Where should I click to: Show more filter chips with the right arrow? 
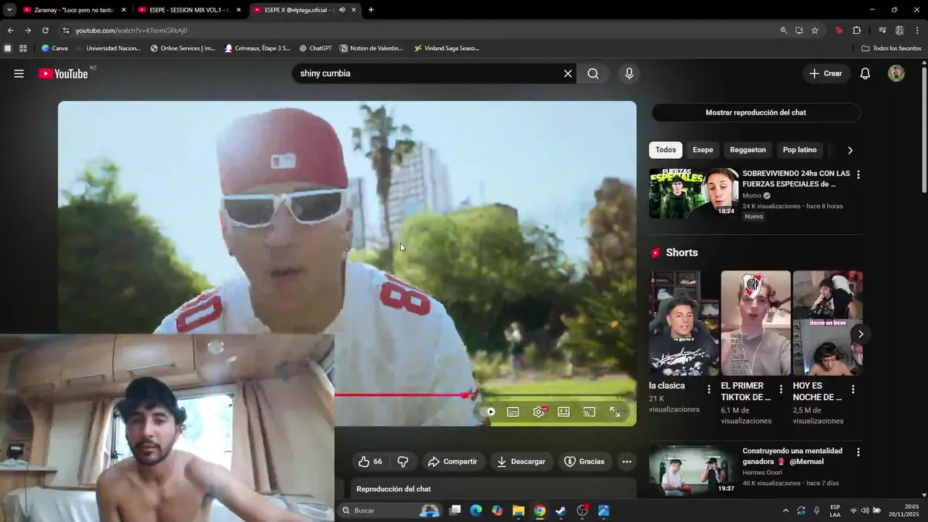point(850,150)
